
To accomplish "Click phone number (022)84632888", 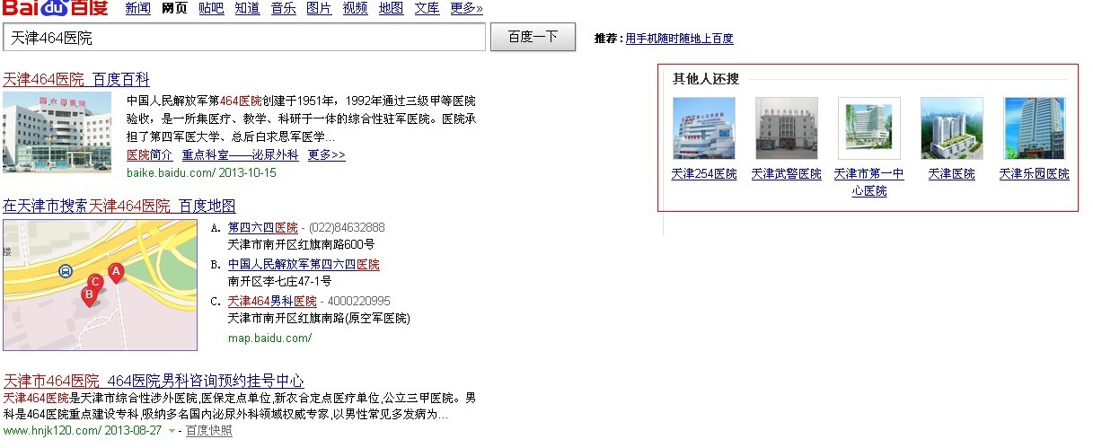I will pos(346,227).
